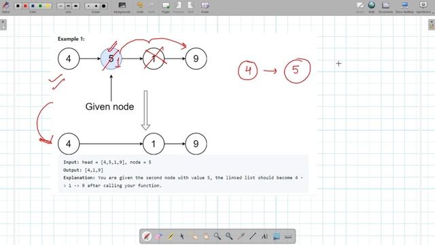Open the Erase page menu

tap(205, 7)
